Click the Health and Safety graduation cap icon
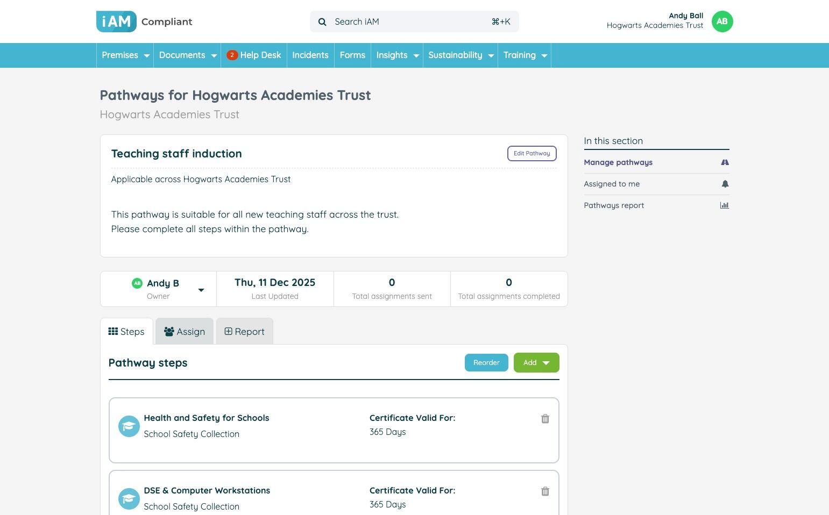829x515 pixels. [129, 426]
